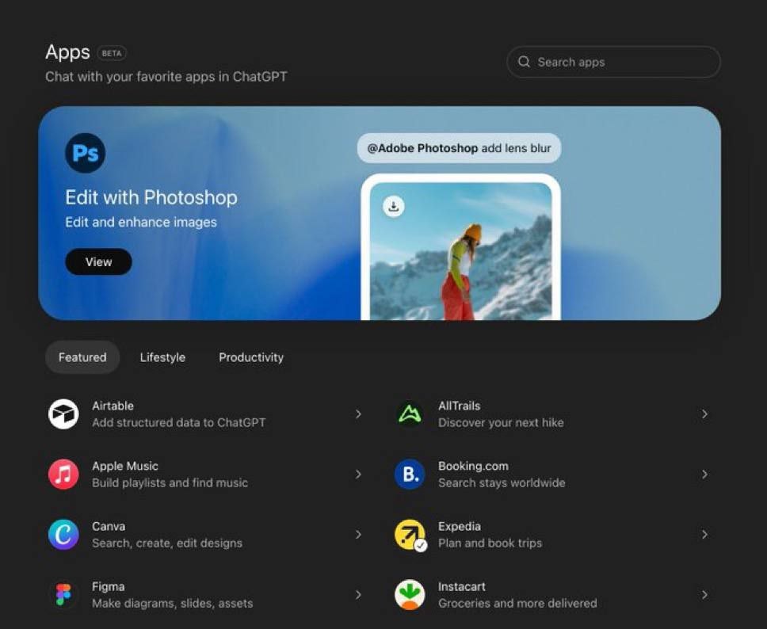Click the download icon on the preview photo
This screenshot has width=767, height=629.
[394, 207]
